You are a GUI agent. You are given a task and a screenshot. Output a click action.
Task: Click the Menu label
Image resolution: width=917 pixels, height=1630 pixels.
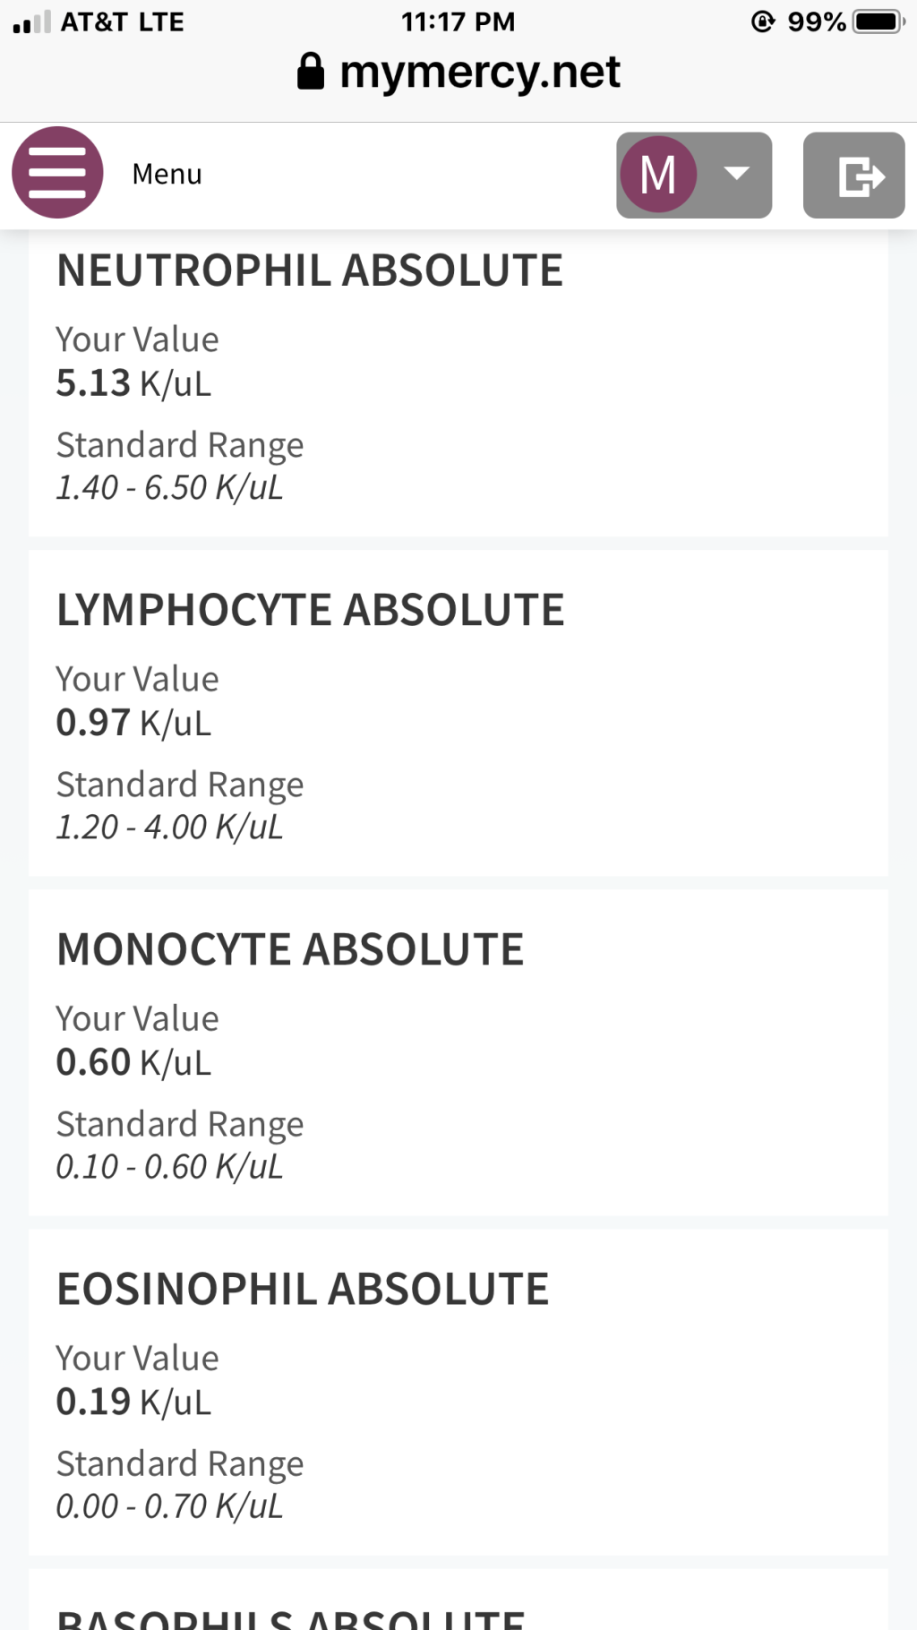[x=167, y=174]
